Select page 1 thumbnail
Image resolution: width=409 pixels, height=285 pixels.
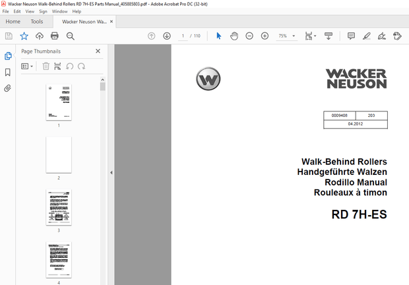[59, 102]
